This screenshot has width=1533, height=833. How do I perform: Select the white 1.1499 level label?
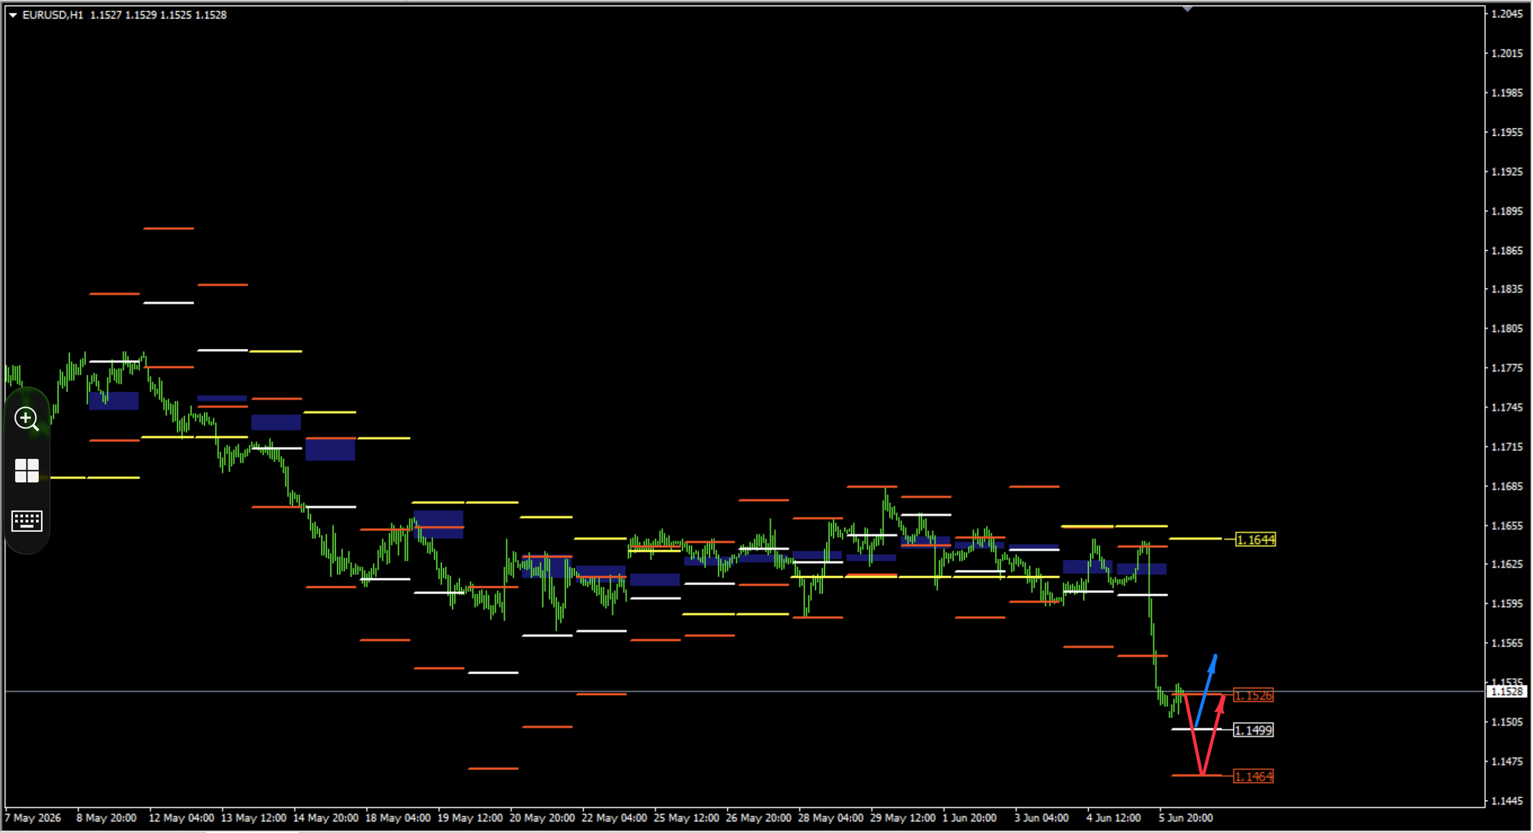1254,730
